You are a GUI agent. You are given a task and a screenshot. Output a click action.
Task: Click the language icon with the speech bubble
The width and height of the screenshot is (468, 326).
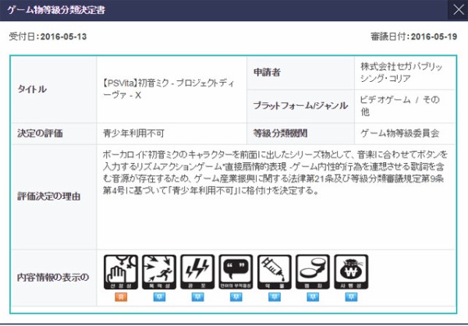[236, 271]
